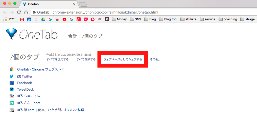
Task: Open the Chrome Web Store bookmark
Action: point(57,19)
